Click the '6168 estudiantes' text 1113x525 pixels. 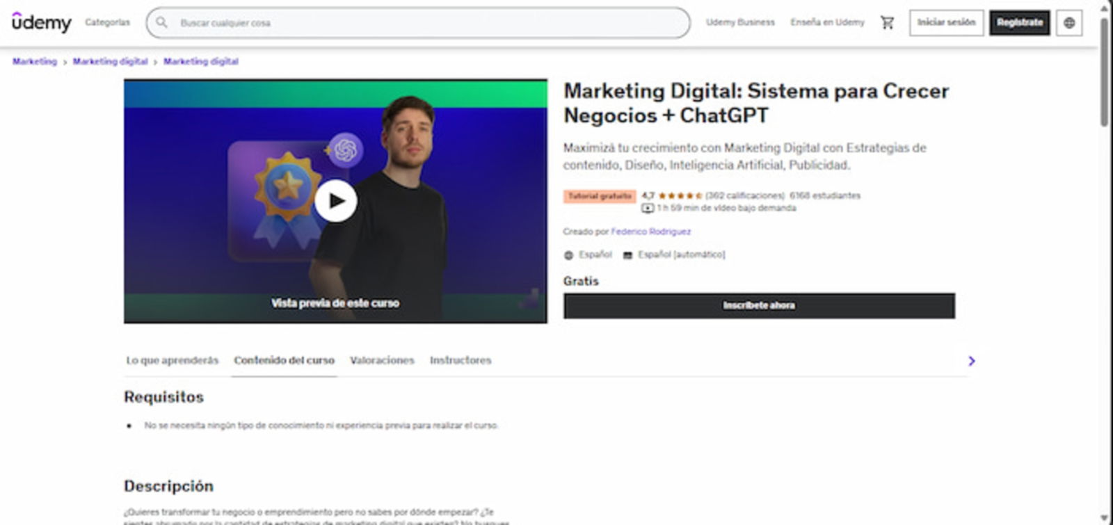825,196
